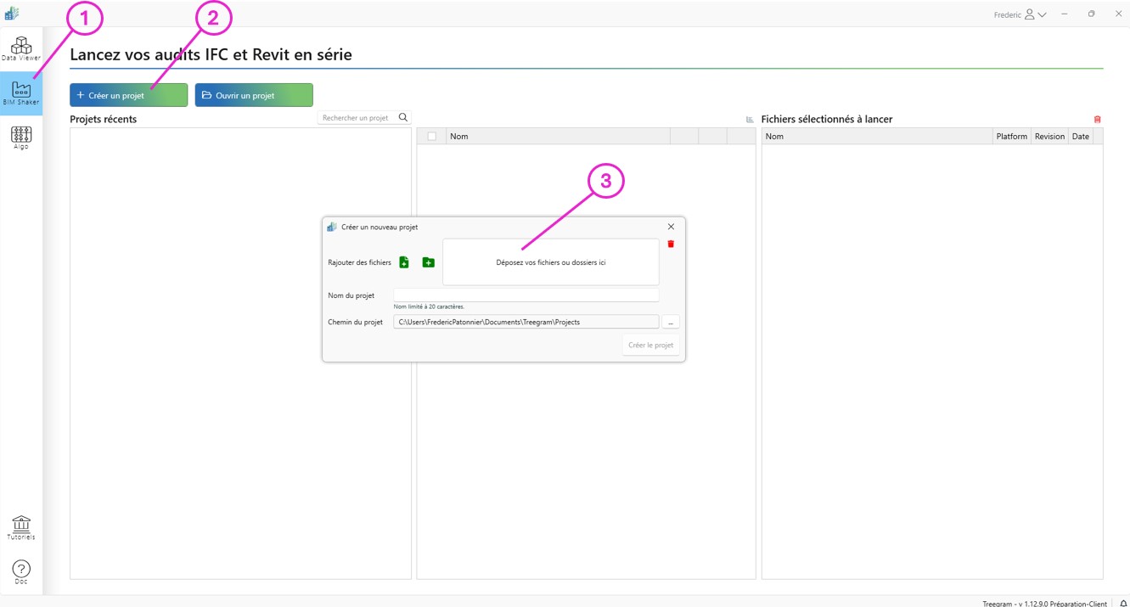Open the Tutoriels section
The width and height of the screenshot is (1130, 607).
(x=21, y=526)
